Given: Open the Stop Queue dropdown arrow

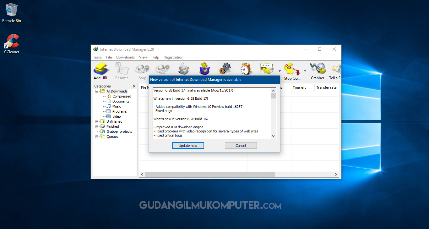Looking at the screenshot, I should point(305,71).
